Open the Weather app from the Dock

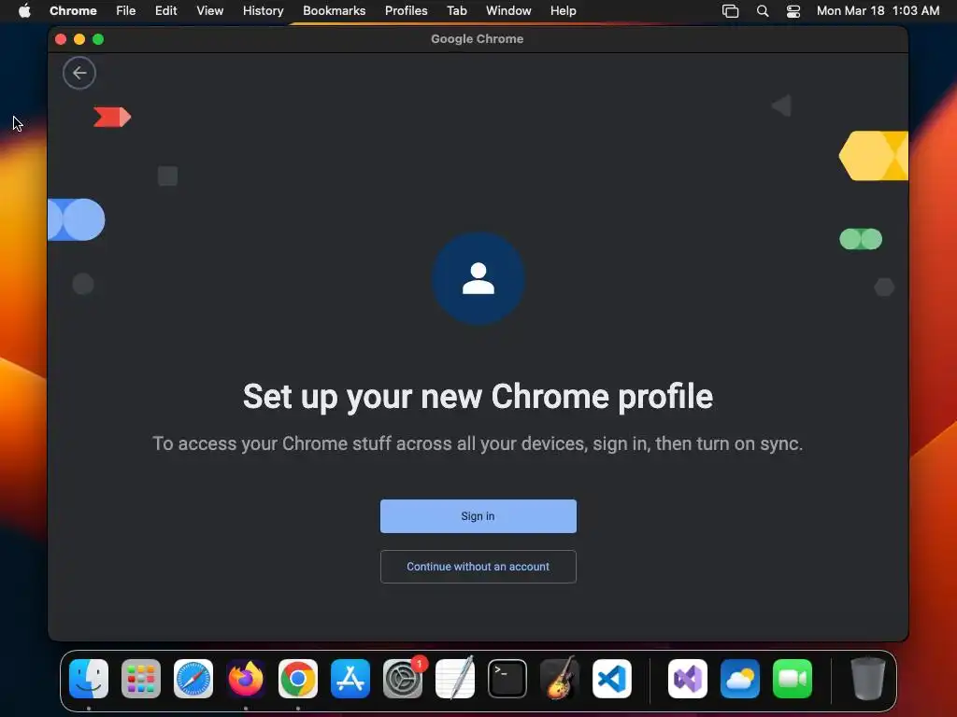click(740, 679)
